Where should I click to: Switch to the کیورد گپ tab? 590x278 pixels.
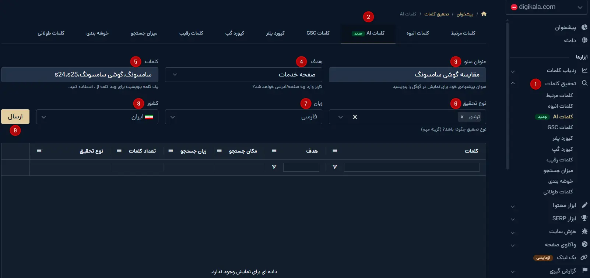[x=235, y=33]
